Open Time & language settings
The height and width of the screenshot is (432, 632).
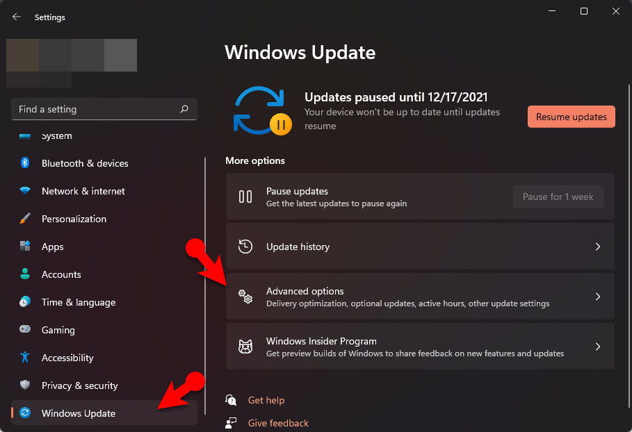[x=78, y=302]
